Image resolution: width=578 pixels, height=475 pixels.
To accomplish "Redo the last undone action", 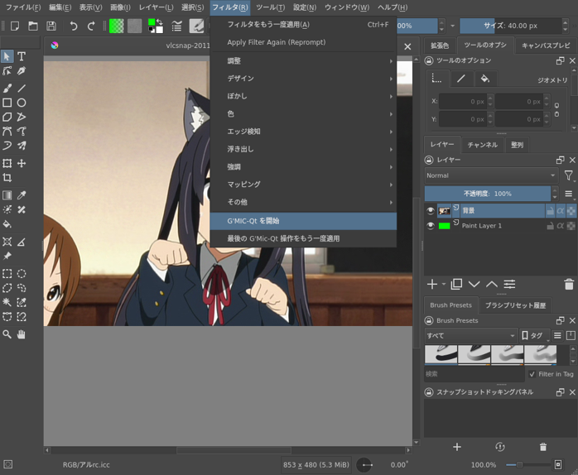I will coord(91,26).
